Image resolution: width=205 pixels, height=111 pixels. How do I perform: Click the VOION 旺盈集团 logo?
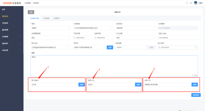tap(12, 3)
